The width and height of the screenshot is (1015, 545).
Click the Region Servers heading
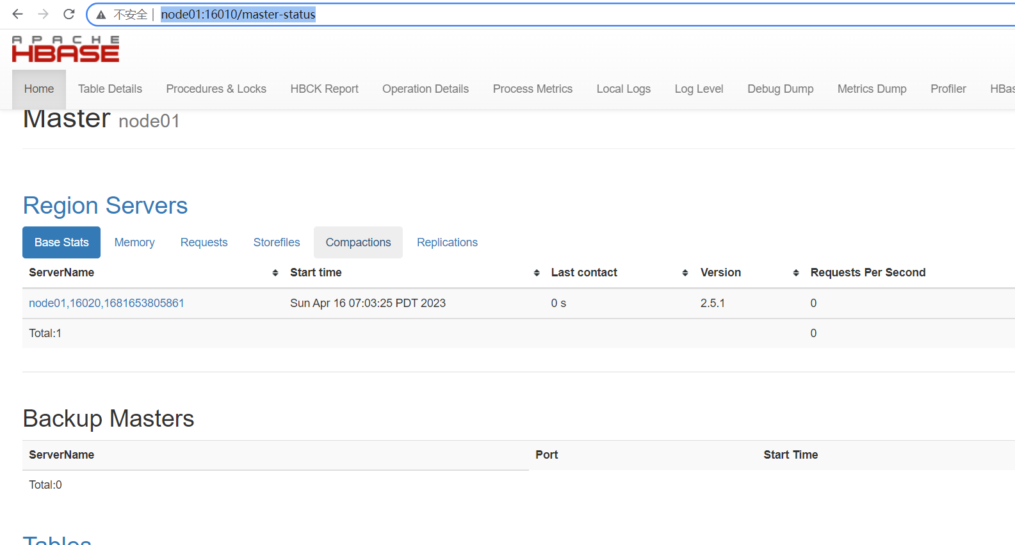tap(105, 205)
